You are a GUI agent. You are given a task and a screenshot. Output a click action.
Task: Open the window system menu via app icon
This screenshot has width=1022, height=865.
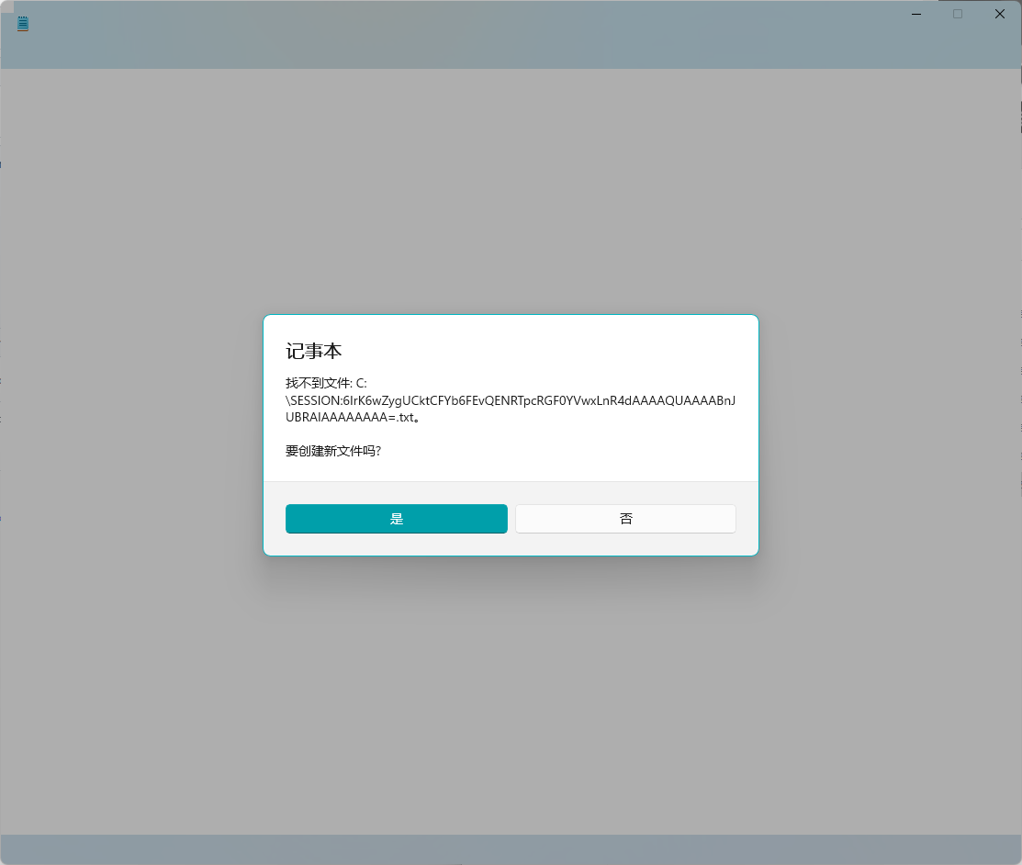[22, 23]
